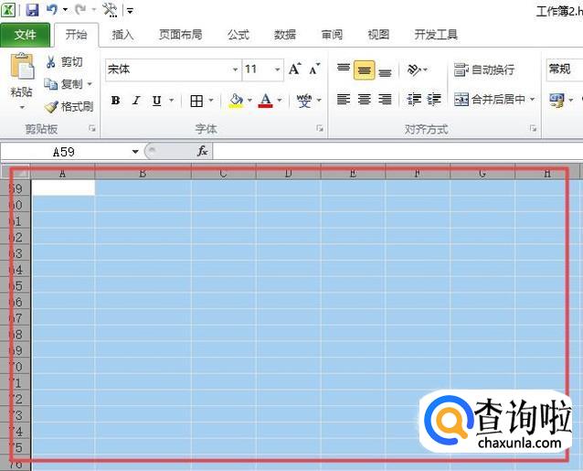Open the Formulas (公式) tab
Image resolution: width=583 pixels, height=471 pixels.
point(238,35)
